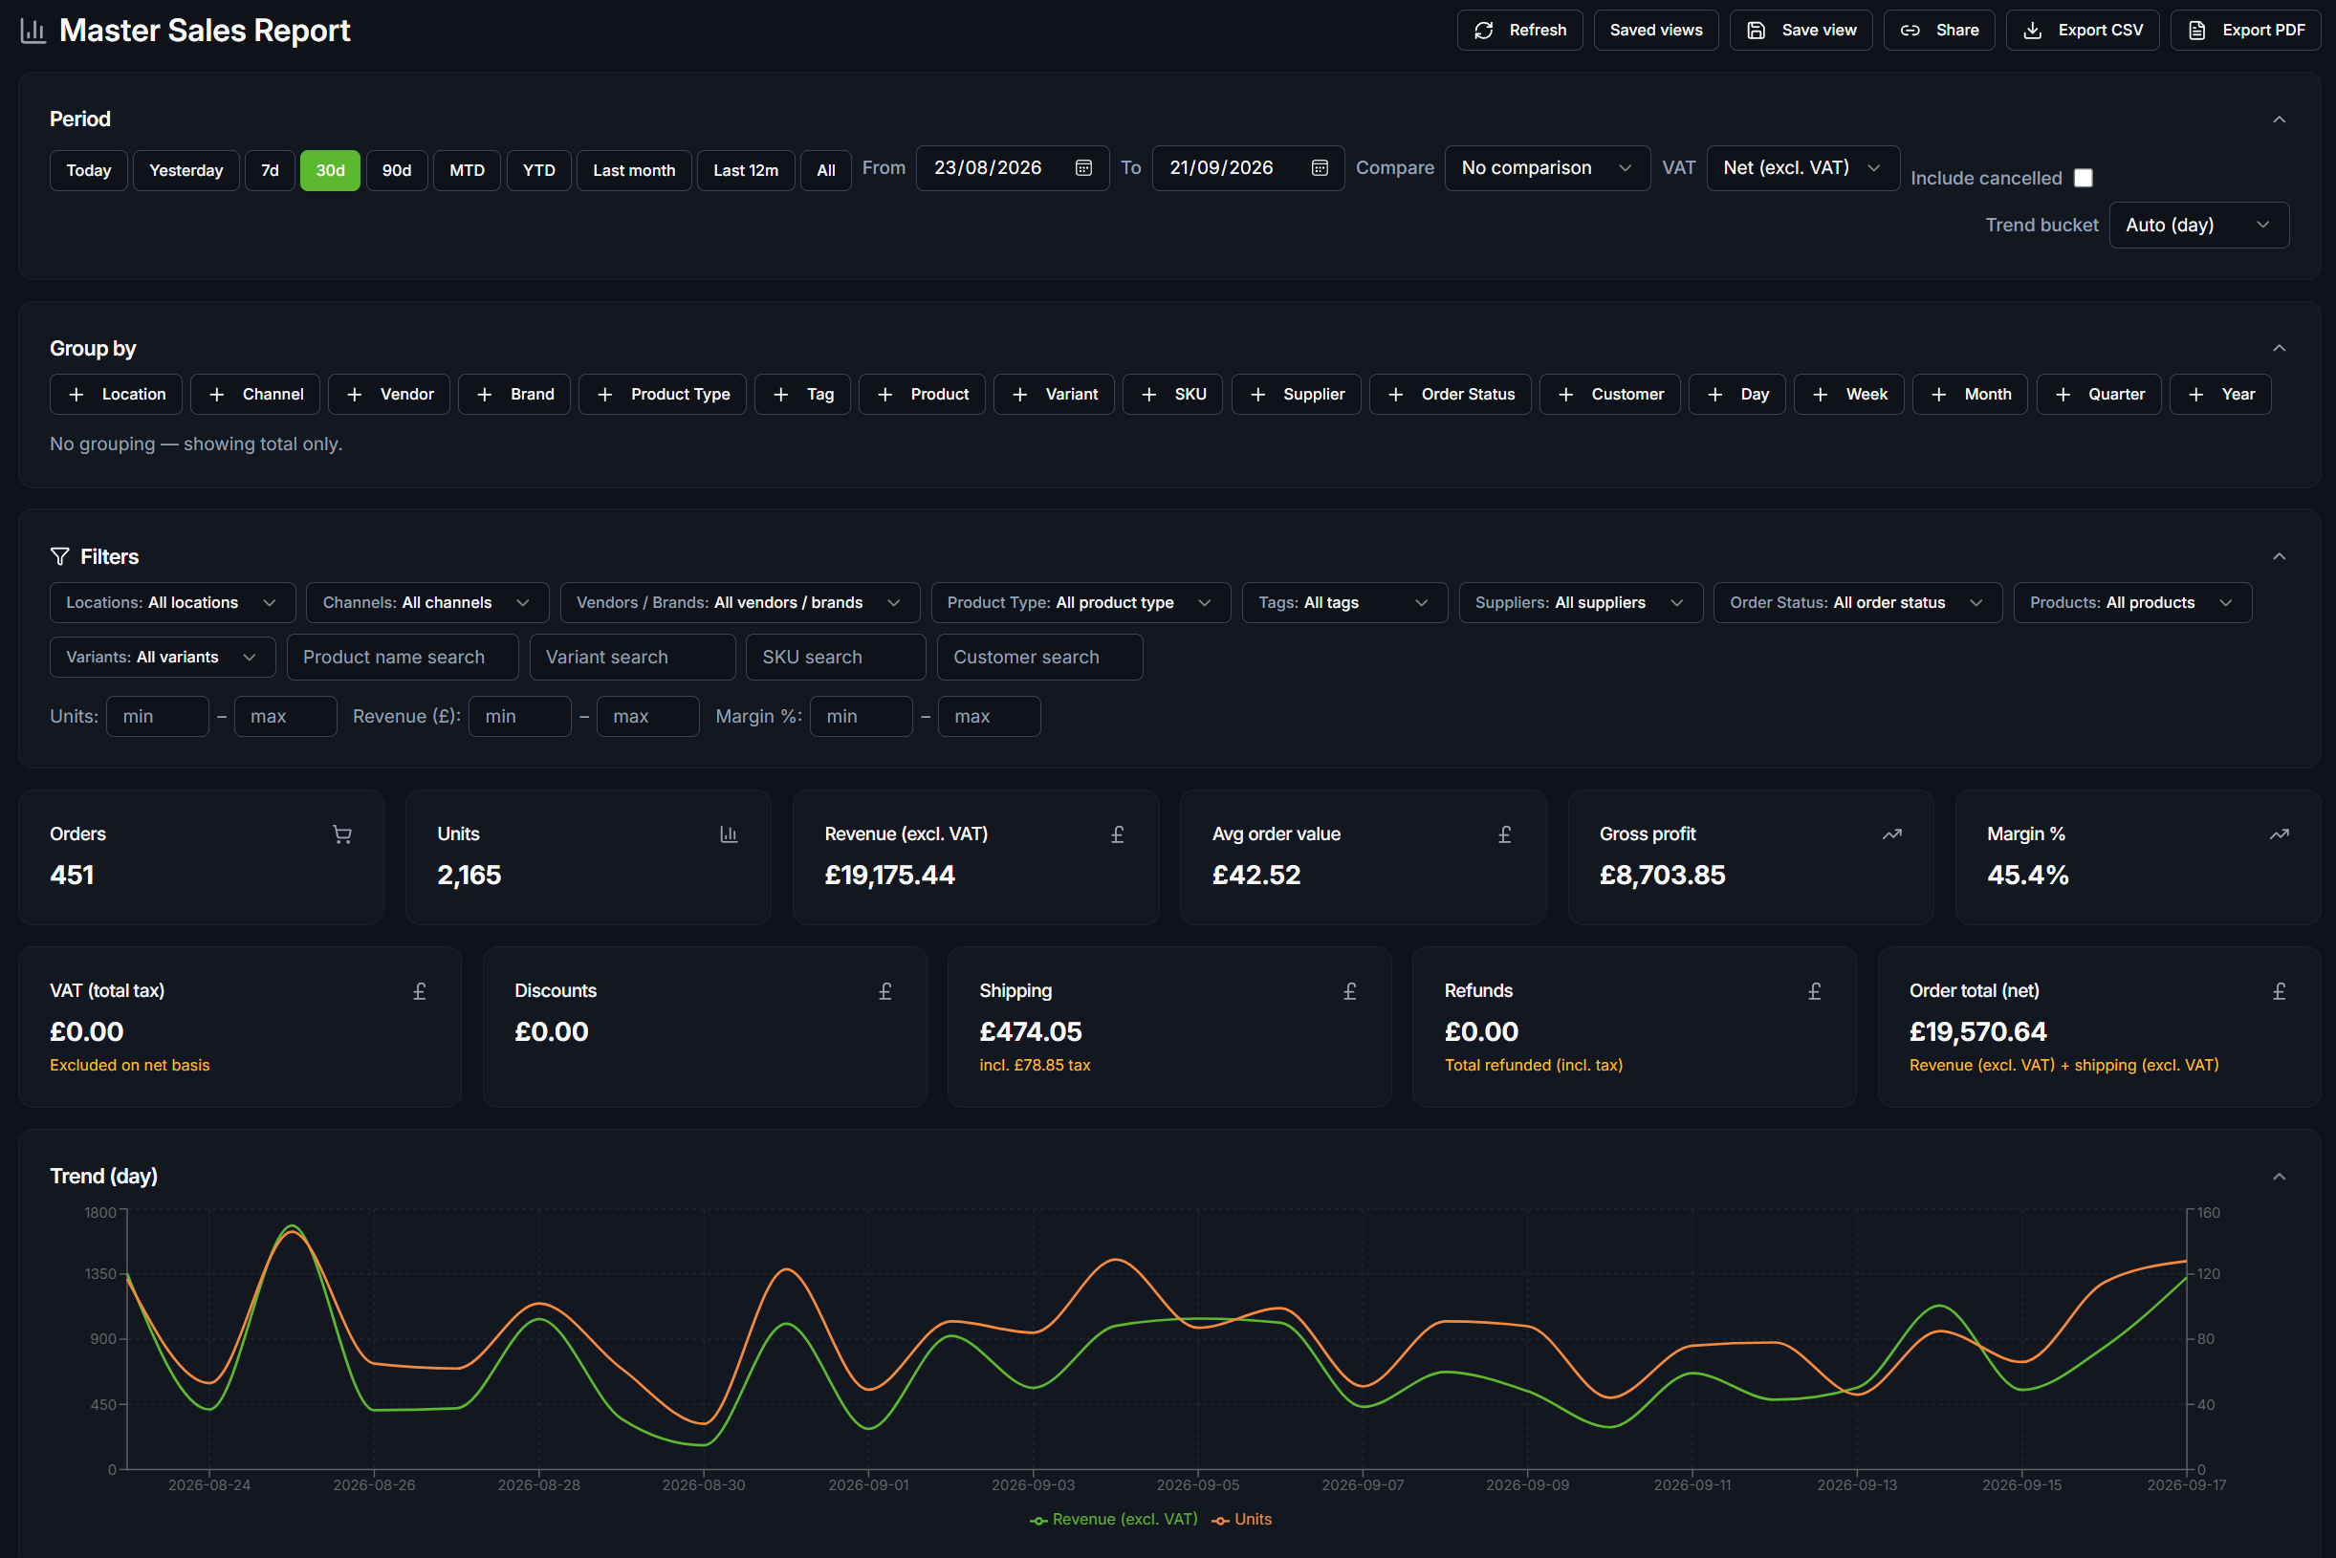Add Product Type grouping
This screenshot has height=1558, width=2336.
[663, 395]
